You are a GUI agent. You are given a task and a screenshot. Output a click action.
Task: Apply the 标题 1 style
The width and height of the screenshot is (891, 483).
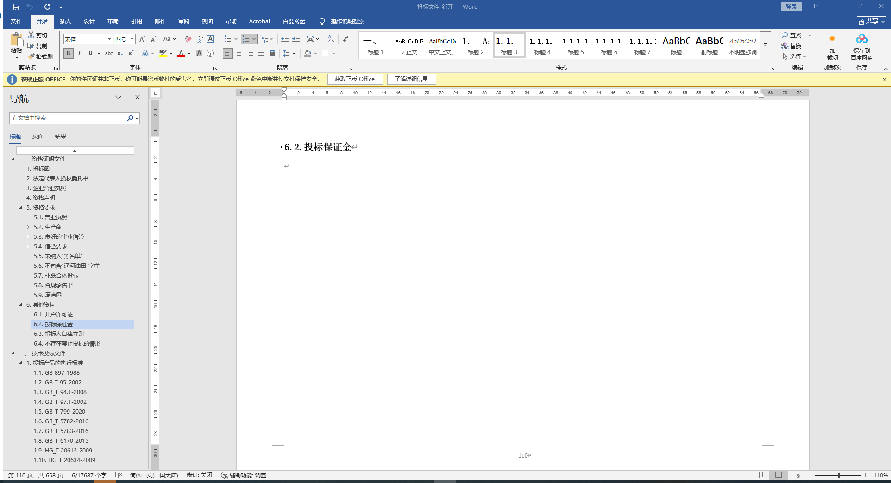(376, 45)
